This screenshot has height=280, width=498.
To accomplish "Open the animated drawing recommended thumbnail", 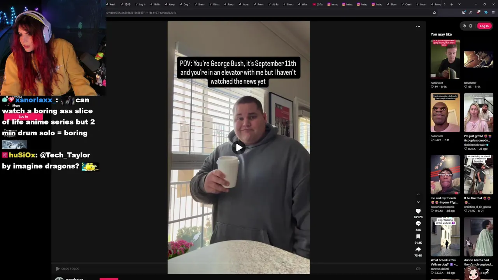I will click(x=479, y=59).
